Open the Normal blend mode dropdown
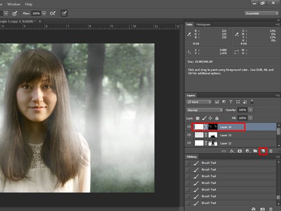This screenshot has height=211, width=281. 205,110
